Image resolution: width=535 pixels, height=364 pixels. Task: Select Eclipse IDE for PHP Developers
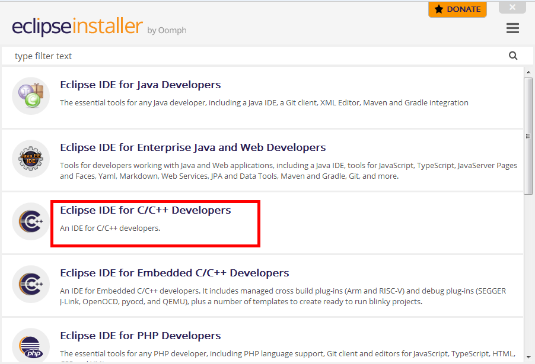pos(139,336)
